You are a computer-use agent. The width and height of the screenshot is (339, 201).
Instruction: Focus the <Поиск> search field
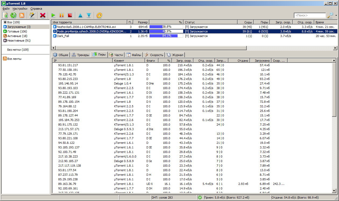point(310,16)
